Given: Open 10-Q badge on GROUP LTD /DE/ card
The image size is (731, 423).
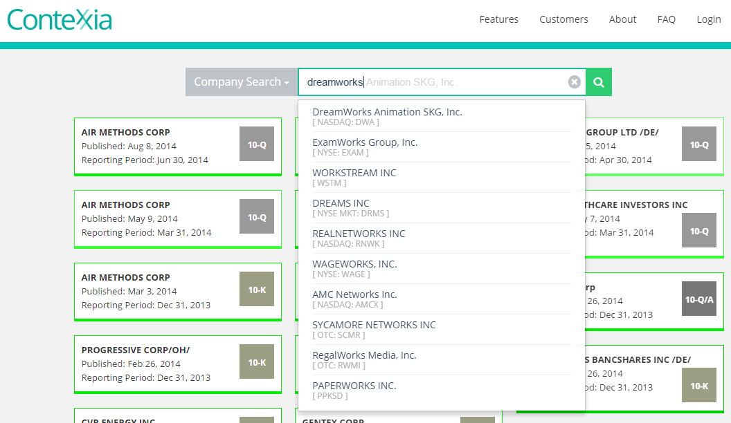Looking at the screenshot, I should coord(699,144).
